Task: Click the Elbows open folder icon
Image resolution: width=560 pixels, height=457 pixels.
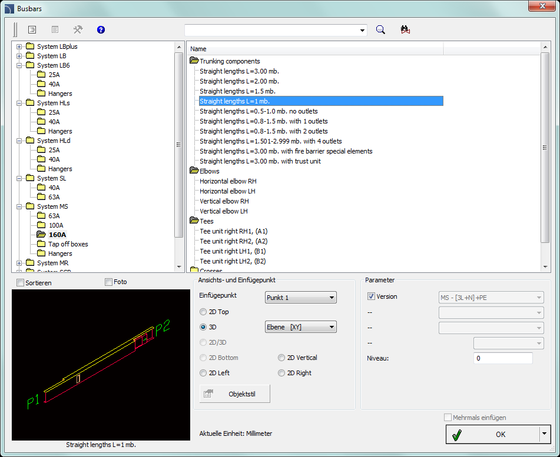Action: pos(194,171)
